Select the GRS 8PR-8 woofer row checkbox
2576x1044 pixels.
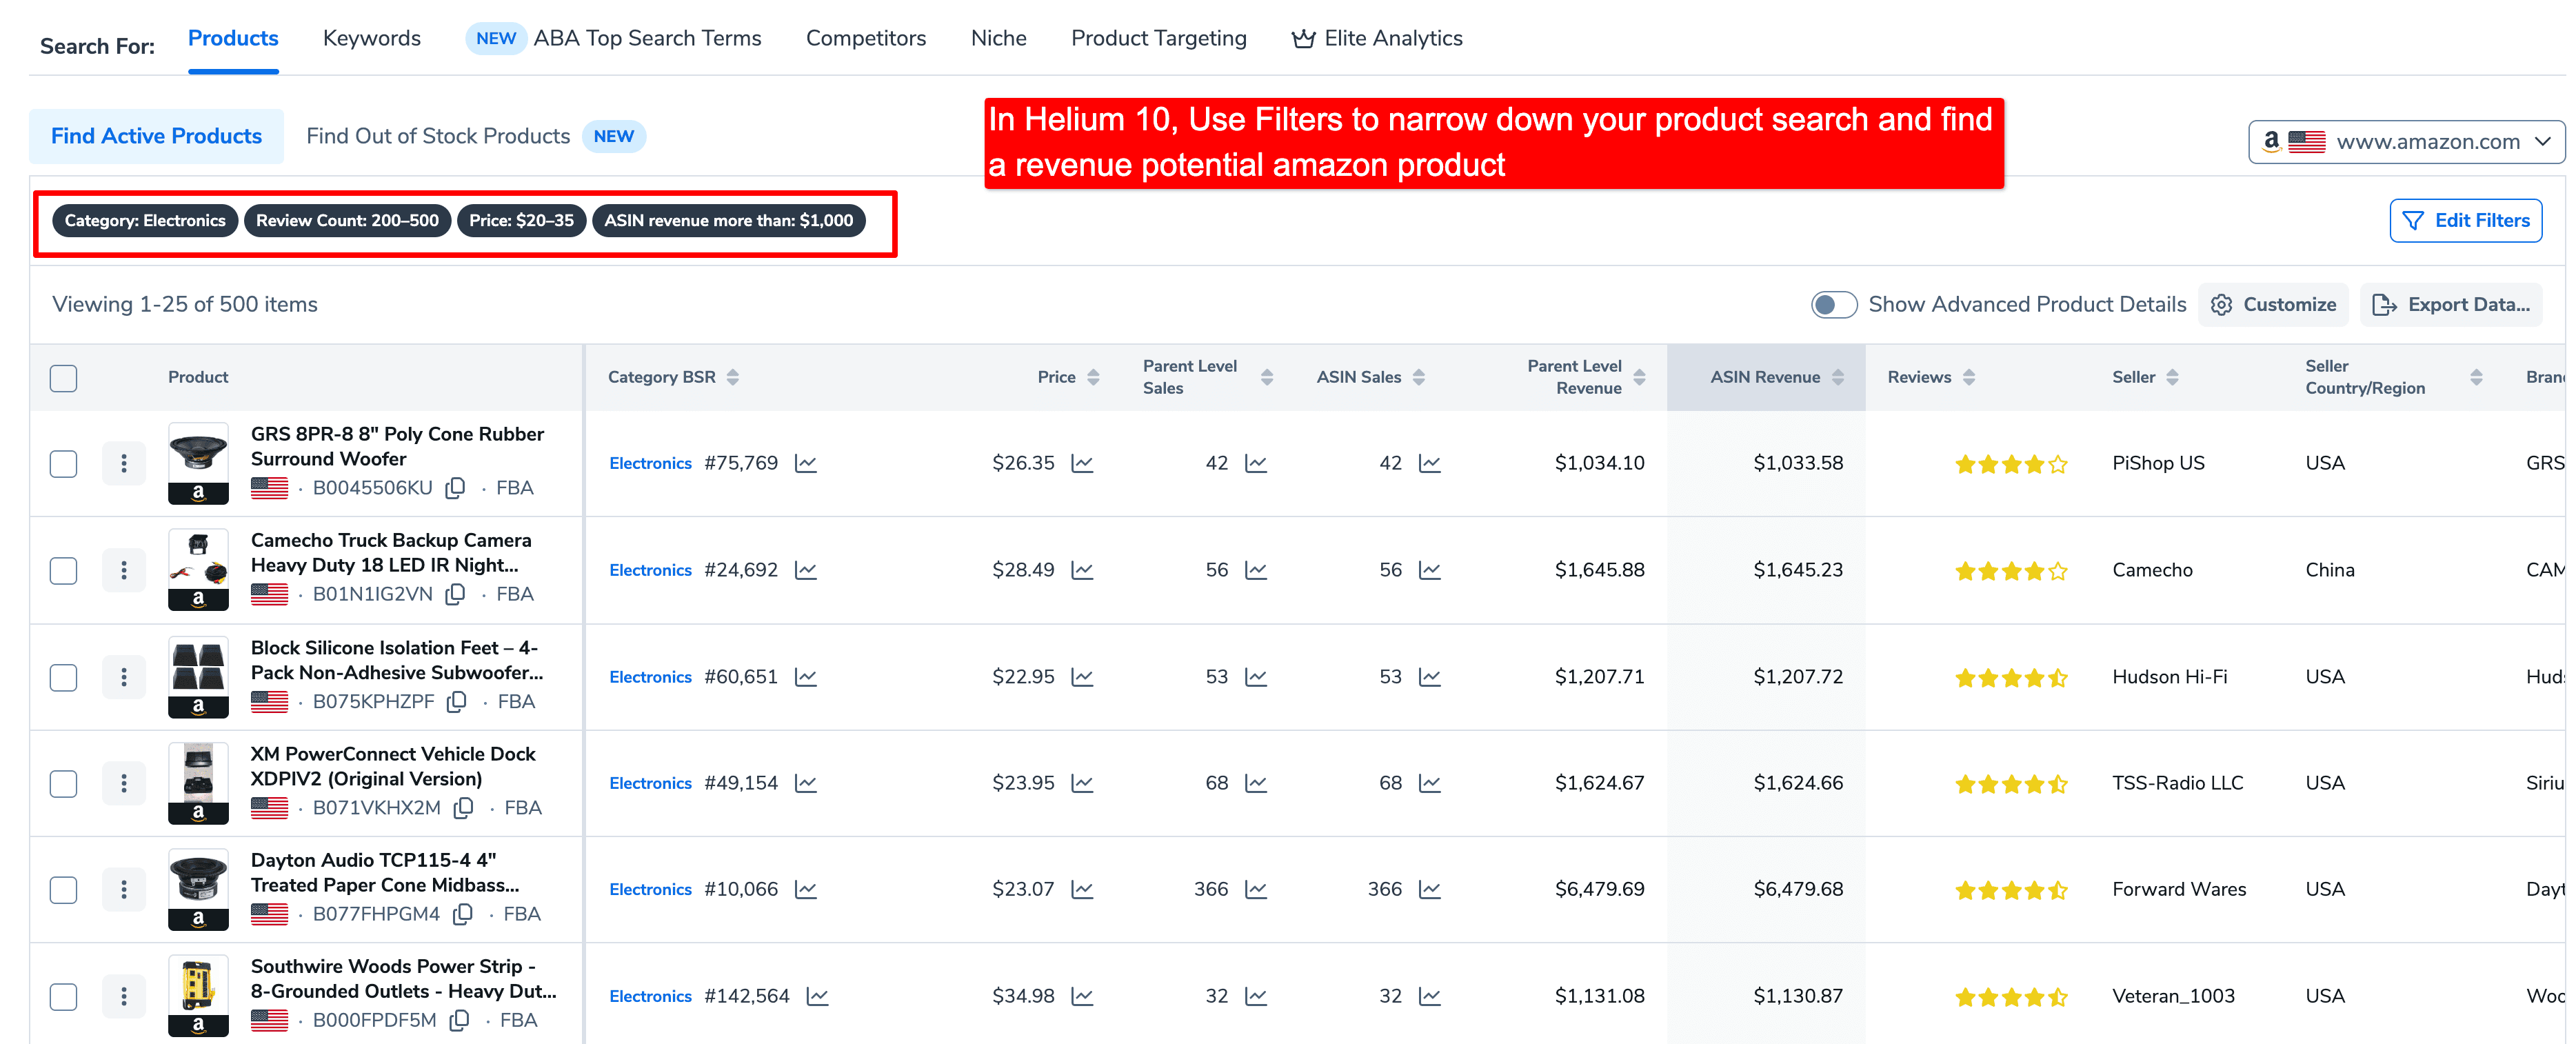(63, 463)
